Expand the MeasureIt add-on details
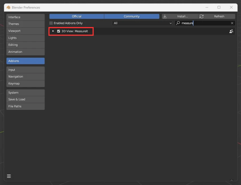Screen dimensions: 241x185 pyautogui.click(x=53, y=31)
